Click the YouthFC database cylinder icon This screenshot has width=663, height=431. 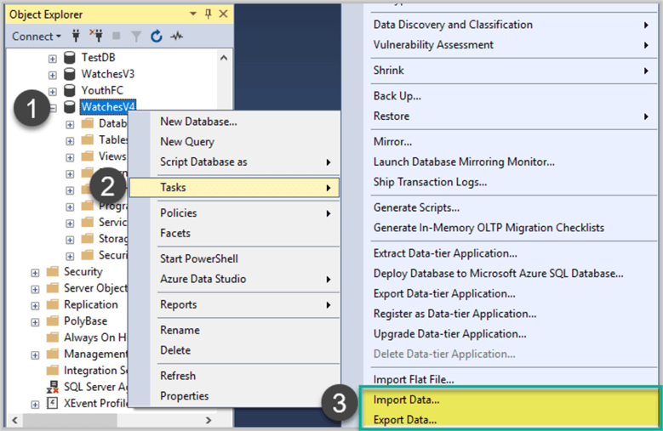(x=69, y=90)
